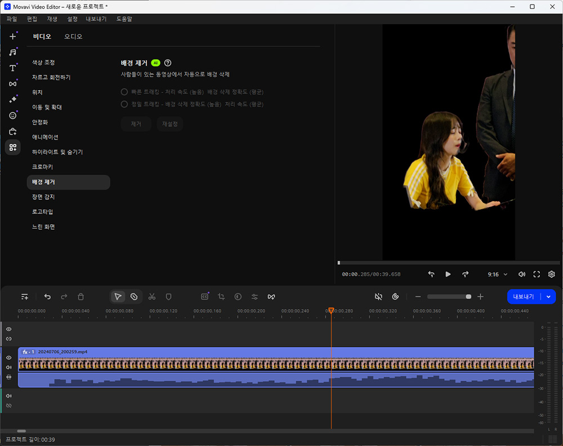The width and height of the screenshot is (563, 446).
Task: Step forward one frame in preview
Action: click(465, 274)
